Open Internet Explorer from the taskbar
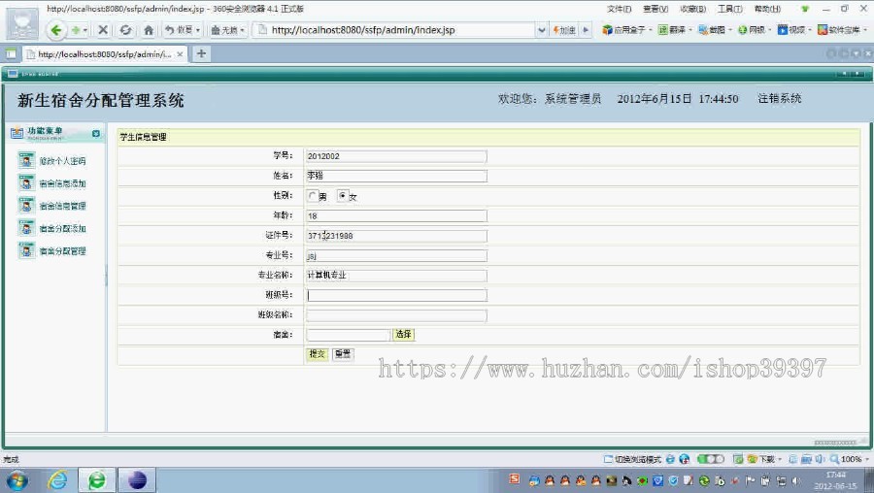The height and width of the screenshot is (493, 874). (57, 480)
